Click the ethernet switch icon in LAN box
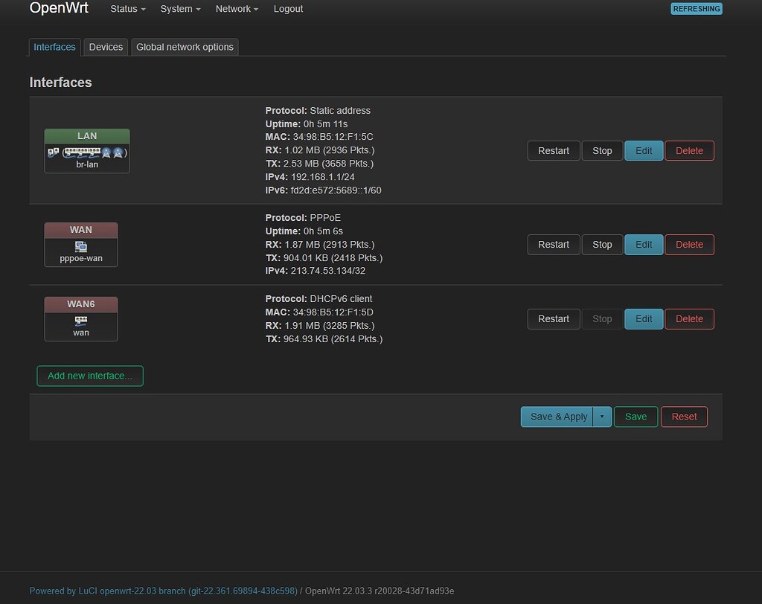 pos(82,152)
